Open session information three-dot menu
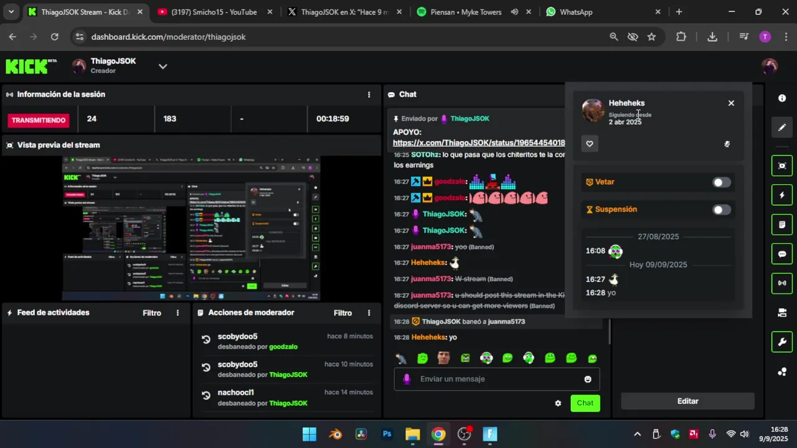797x448 pixels. (x=369, y=95)
